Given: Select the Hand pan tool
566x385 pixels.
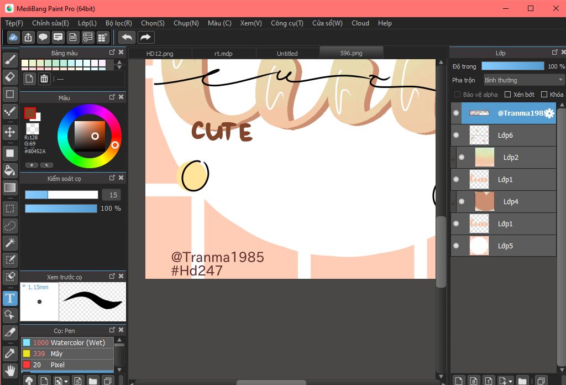Looking at the screenshot, I should (10, 370).
